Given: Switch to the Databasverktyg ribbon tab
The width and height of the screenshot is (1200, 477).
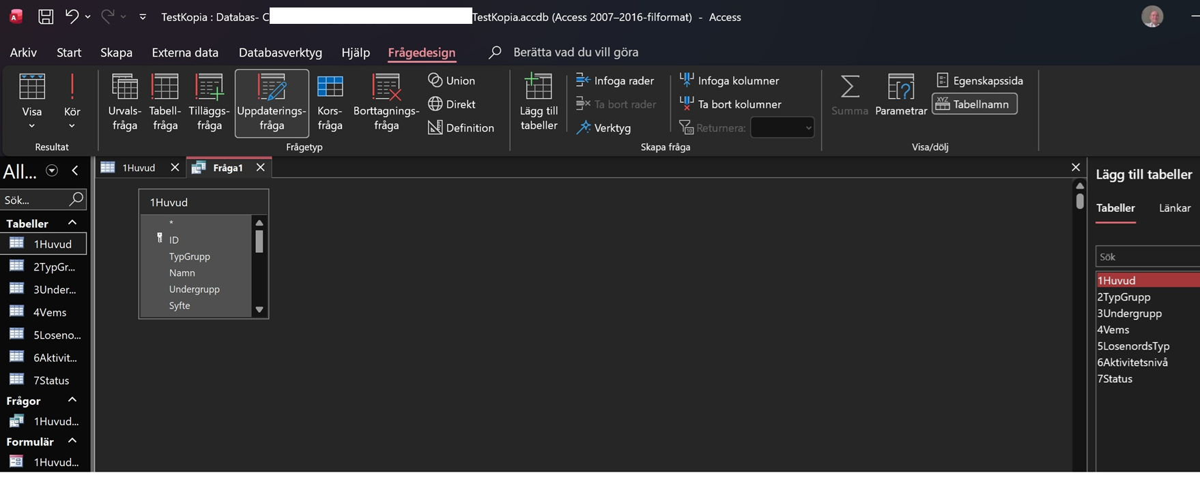Looking at the screenshot, I should (x=280, y=52).
